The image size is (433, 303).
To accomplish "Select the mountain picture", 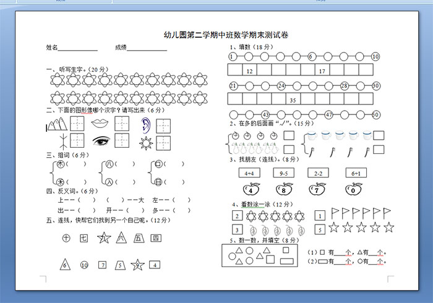I will (57, 124).
